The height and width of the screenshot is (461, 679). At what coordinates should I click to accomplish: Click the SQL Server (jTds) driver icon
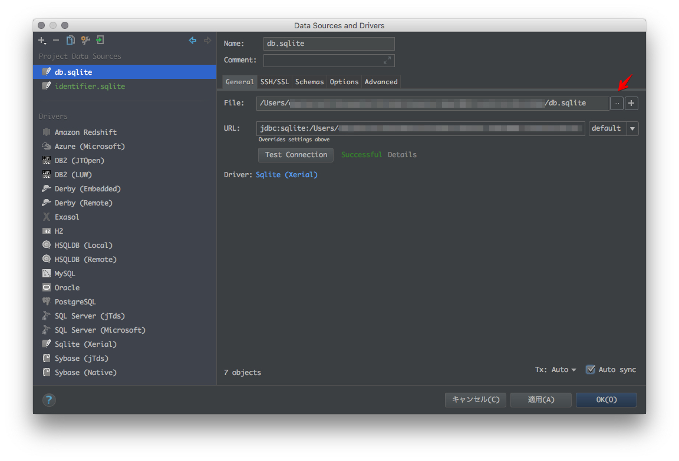pos(47,316)
